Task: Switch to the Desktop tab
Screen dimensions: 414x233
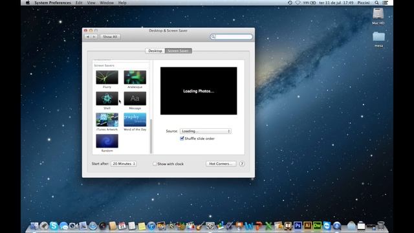Action: tap(155, 50)
